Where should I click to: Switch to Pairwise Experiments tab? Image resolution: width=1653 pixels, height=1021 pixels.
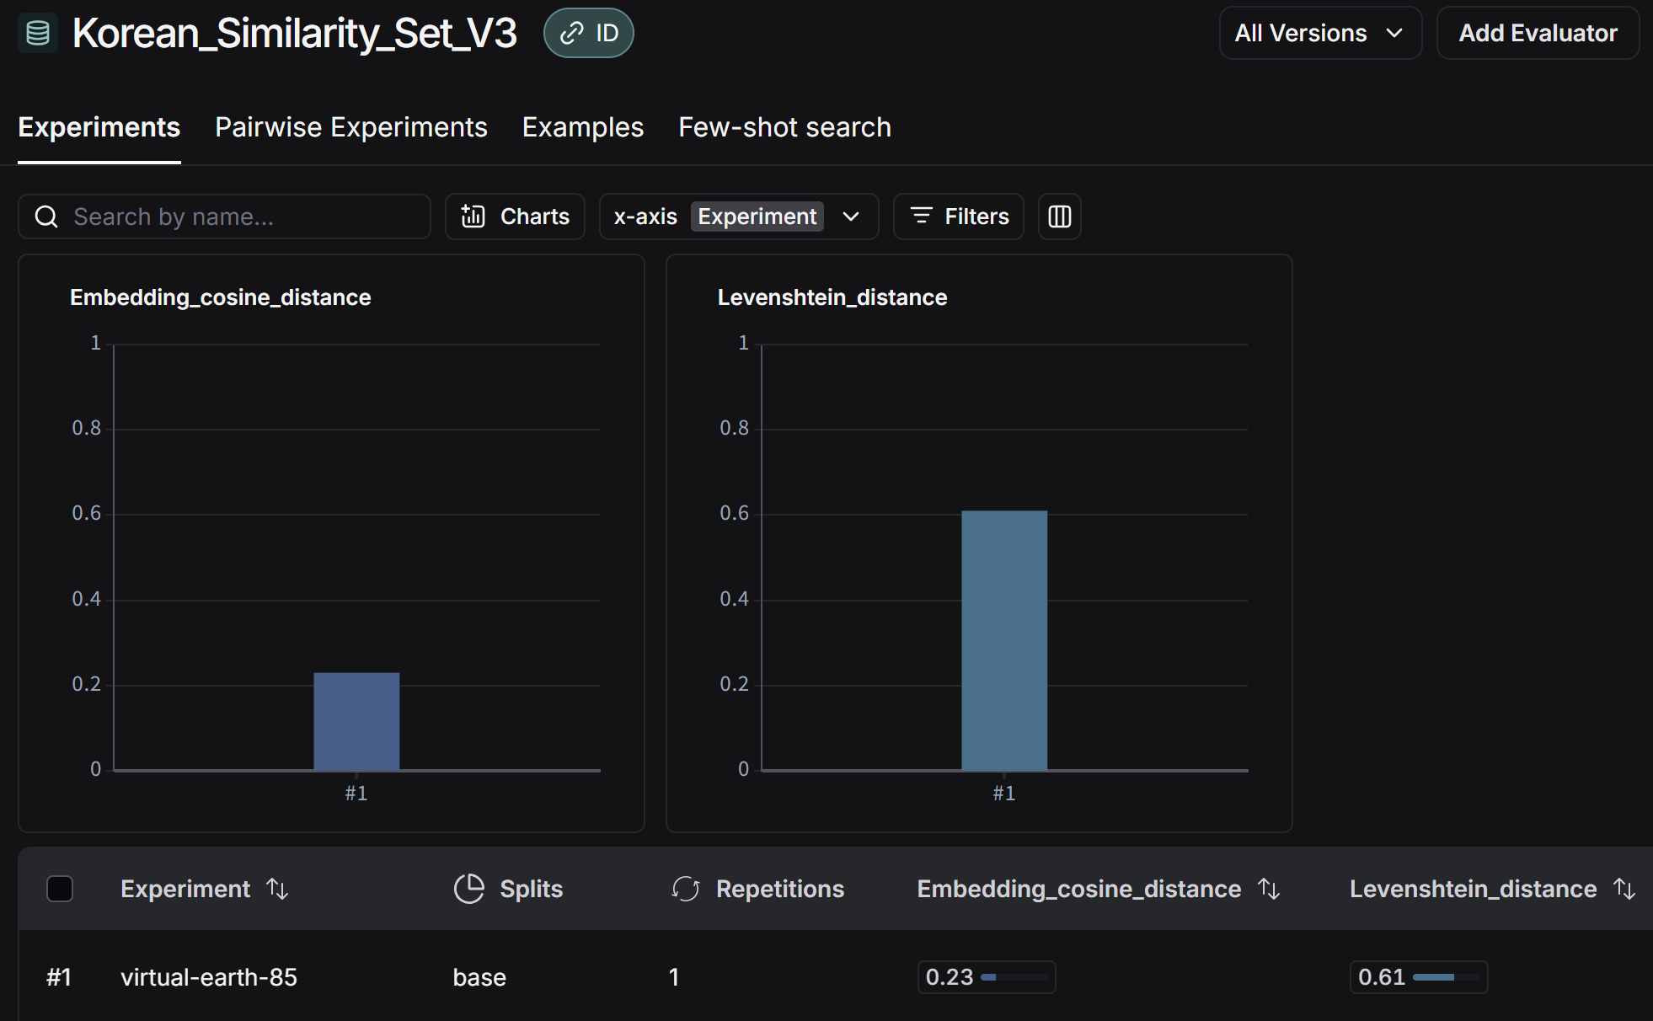coord(350,127)
